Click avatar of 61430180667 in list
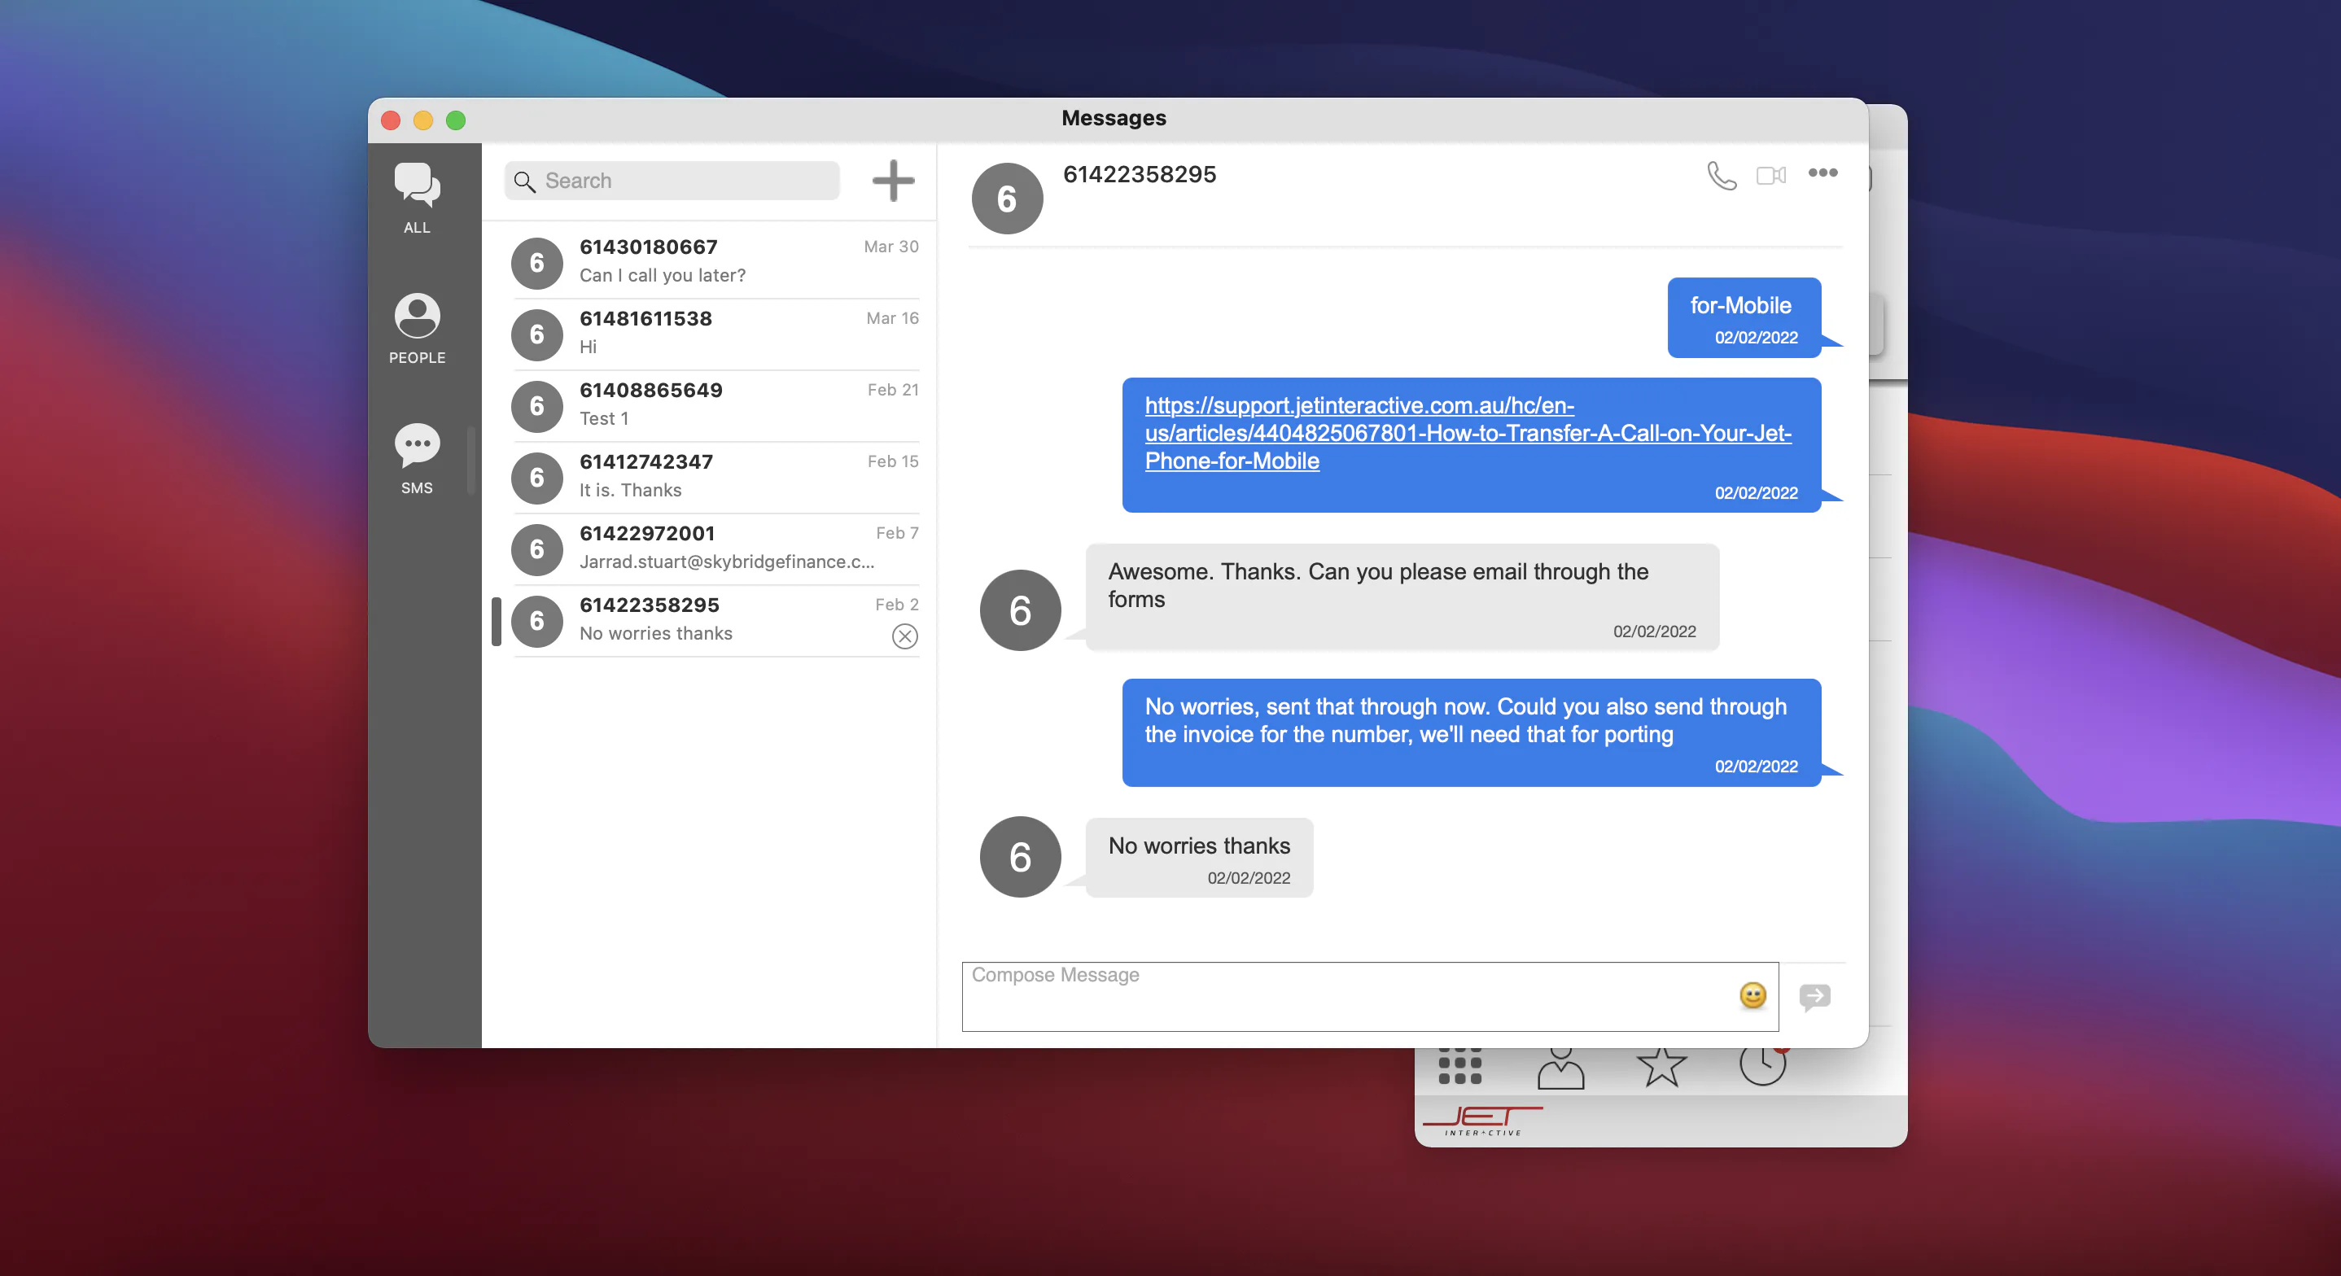 pyautogui.click(x=536, y=264)
